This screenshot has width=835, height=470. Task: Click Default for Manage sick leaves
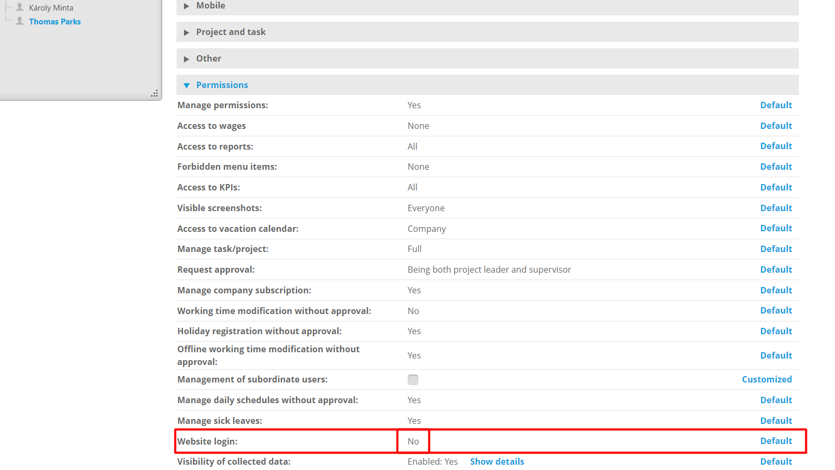point(776,421)
